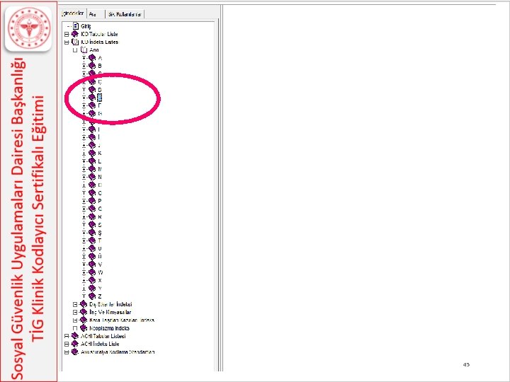The image size is (510, 382).
Task: Click the purple book icon for letter B
Action: point(92,66)
